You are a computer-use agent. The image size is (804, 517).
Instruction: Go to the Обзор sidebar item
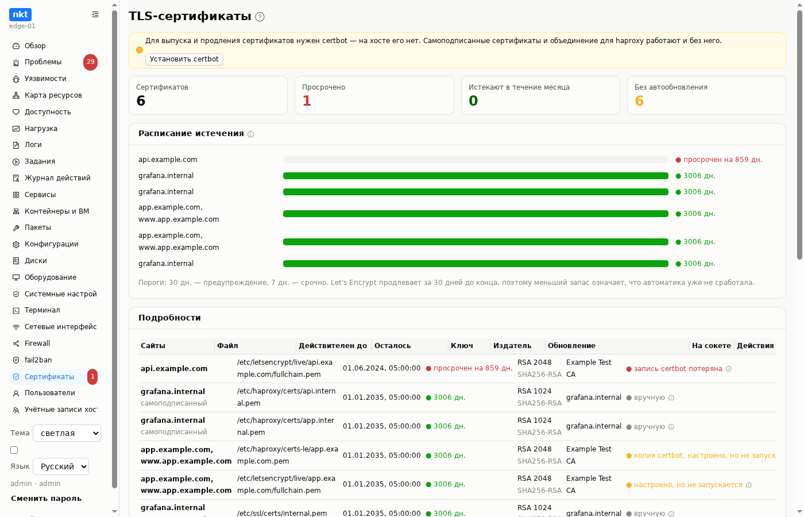tap(55, 46)
